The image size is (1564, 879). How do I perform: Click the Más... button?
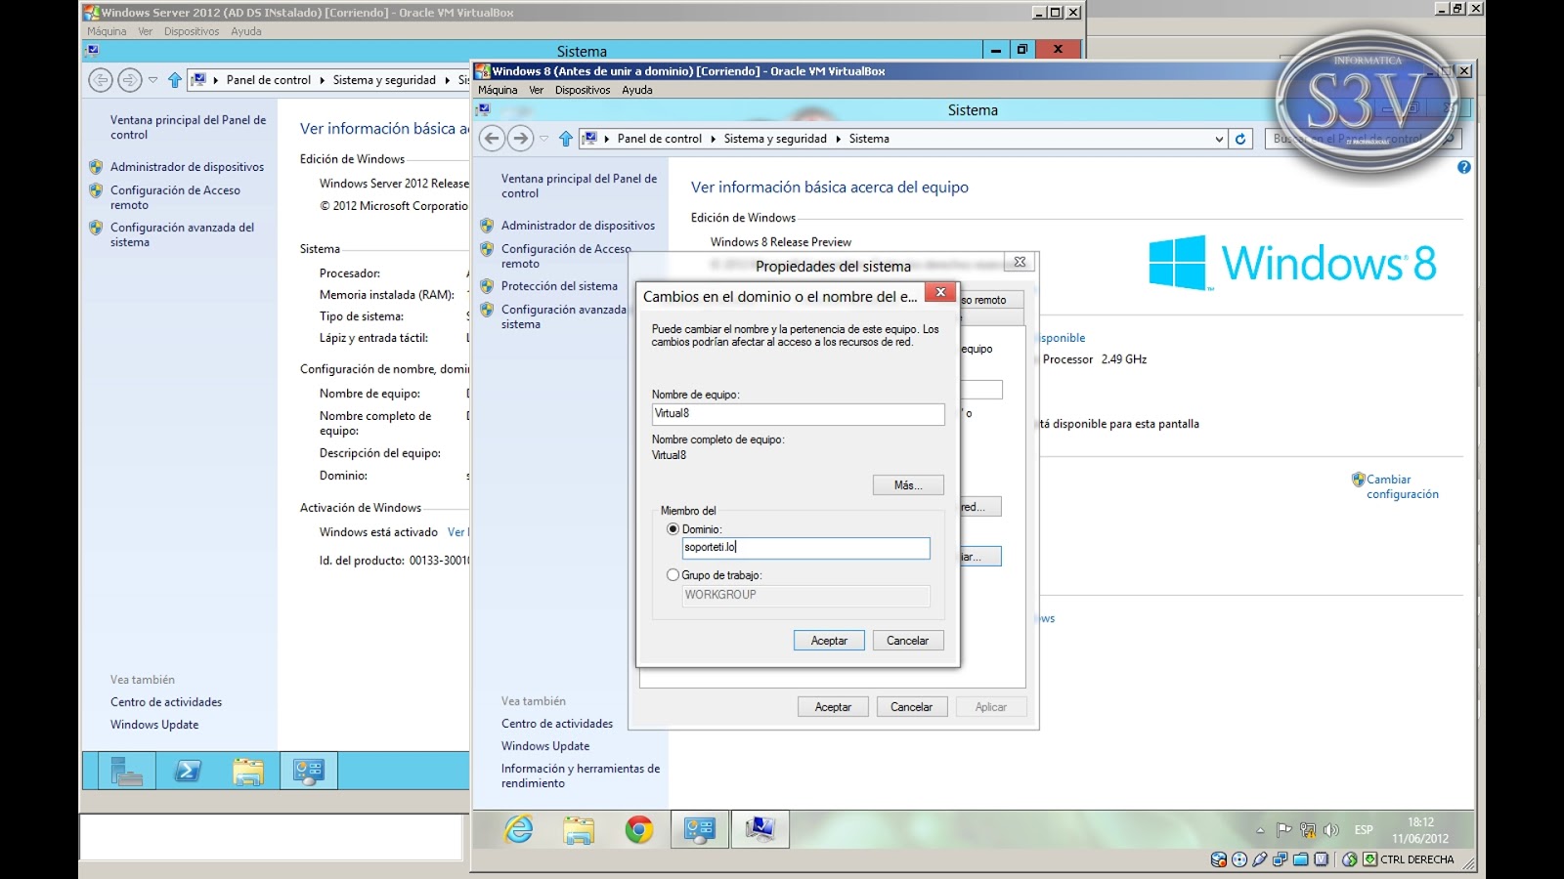click(x=908, y=485)
